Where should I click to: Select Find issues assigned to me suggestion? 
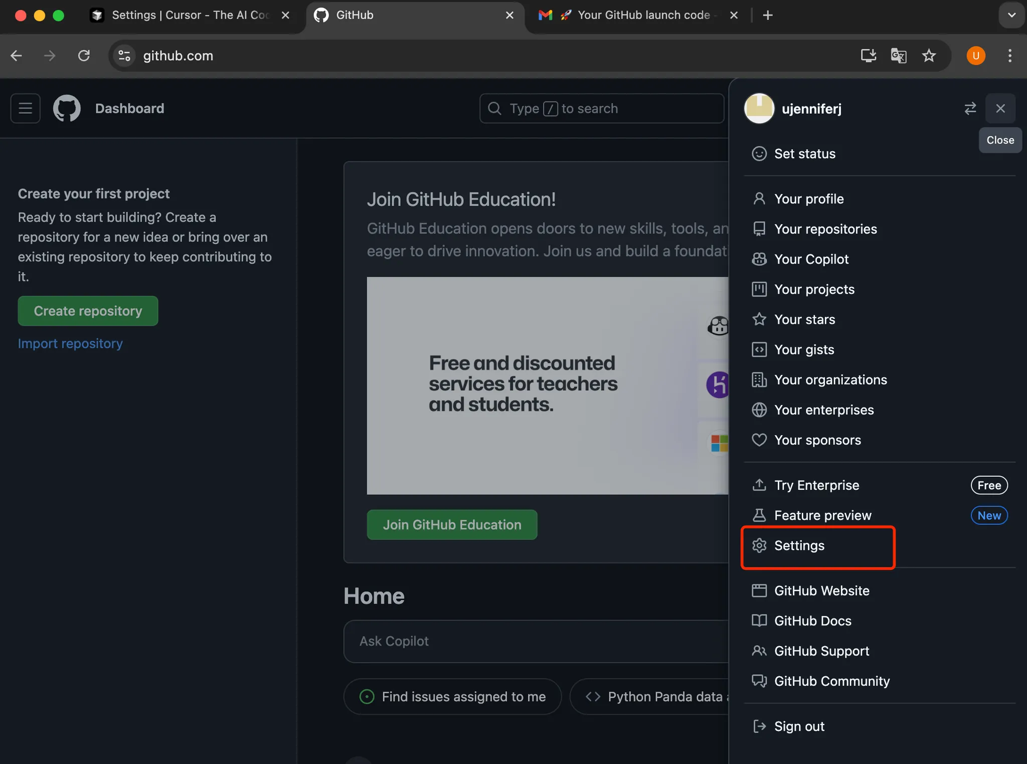tap(452, 697)
